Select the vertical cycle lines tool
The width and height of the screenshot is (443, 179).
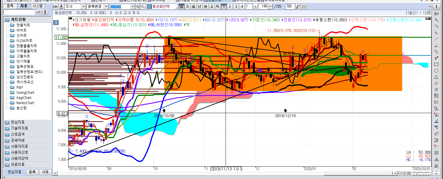(x=436, y=102)
